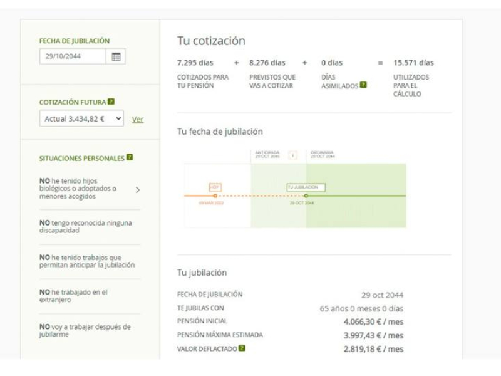Click help icon beside Cotización Futura

(x=111, y=102)
